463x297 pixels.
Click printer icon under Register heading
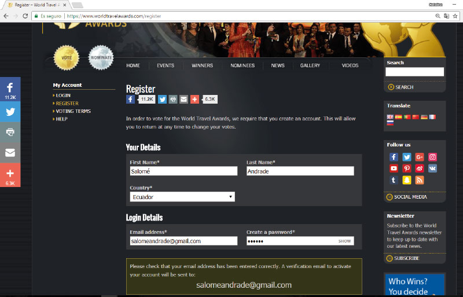click(x=173, y=100)
